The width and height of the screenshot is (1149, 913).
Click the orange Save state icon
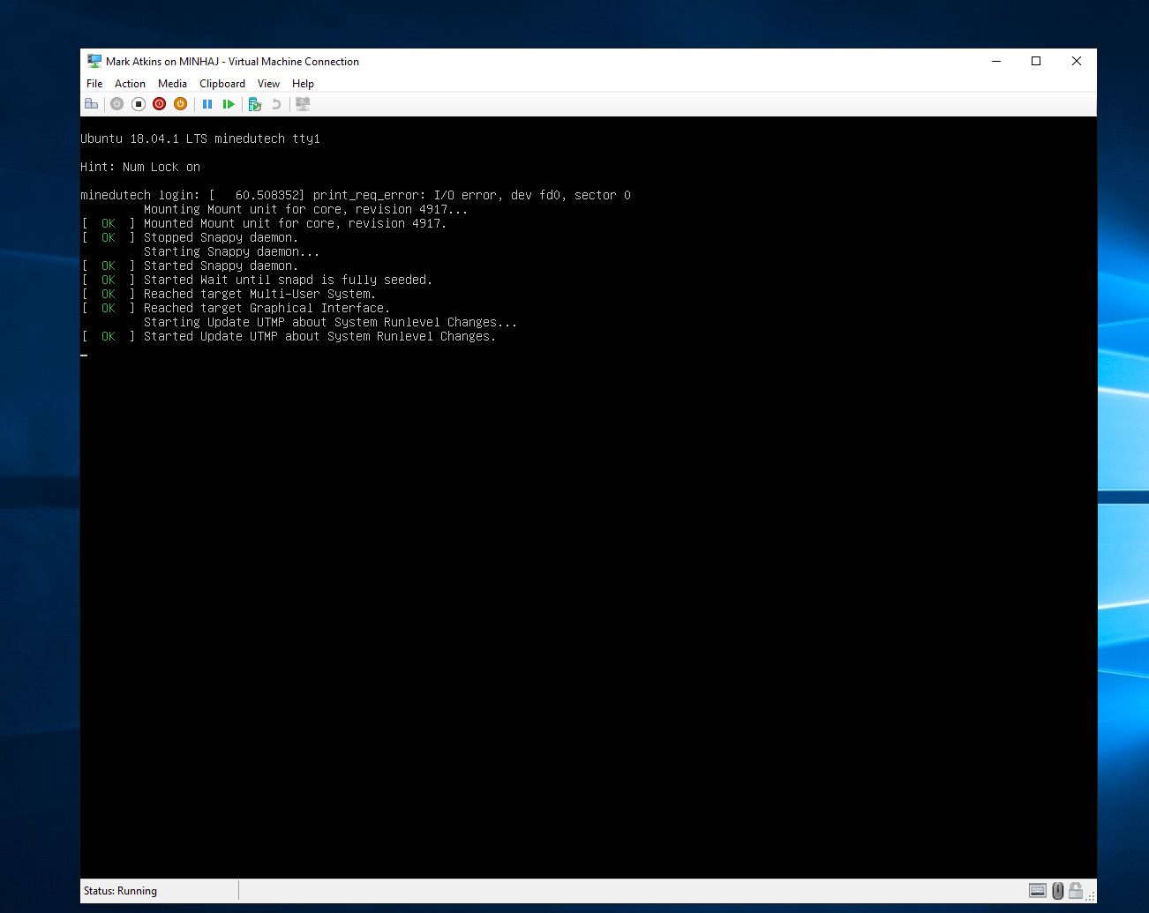[180, 104]
